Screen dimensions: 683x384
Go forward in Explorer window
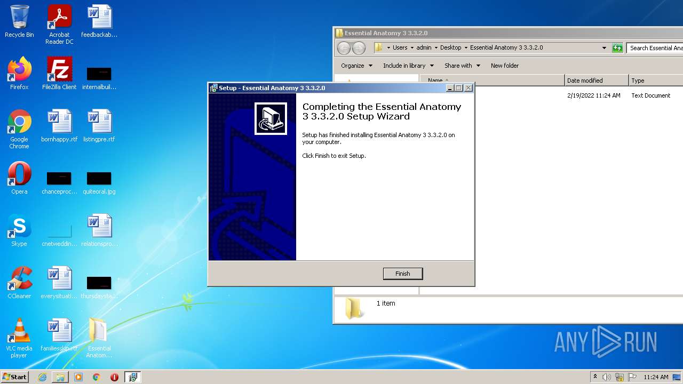359,48
